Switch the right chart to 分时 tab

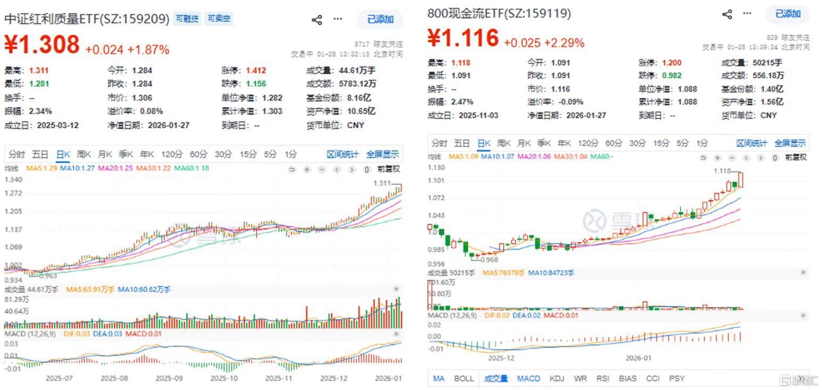click(439, 143)
